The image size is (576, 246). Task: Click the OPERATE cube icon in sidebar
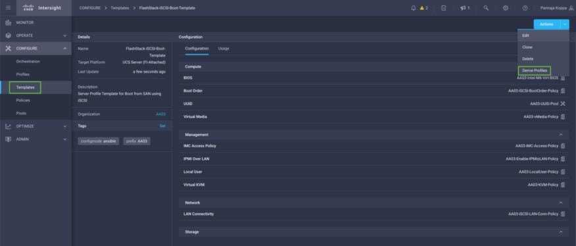(x=8, y=36)
